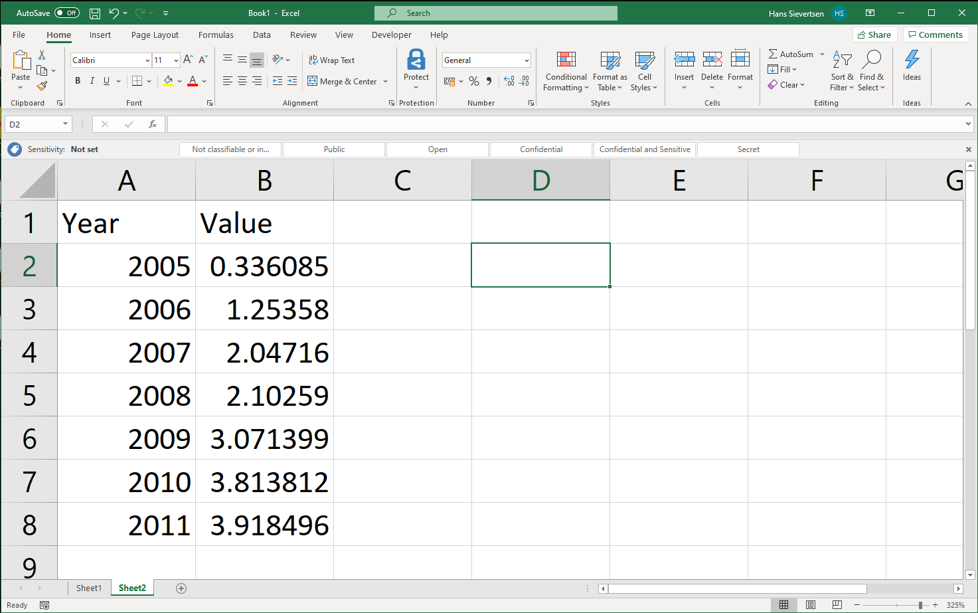Undo the last action

pyautogui.click(x=114, y=13)
